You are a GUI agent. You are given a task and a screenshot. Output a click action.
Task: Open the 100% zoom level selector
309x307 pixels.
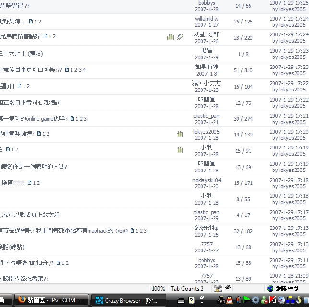coord(158,289)
